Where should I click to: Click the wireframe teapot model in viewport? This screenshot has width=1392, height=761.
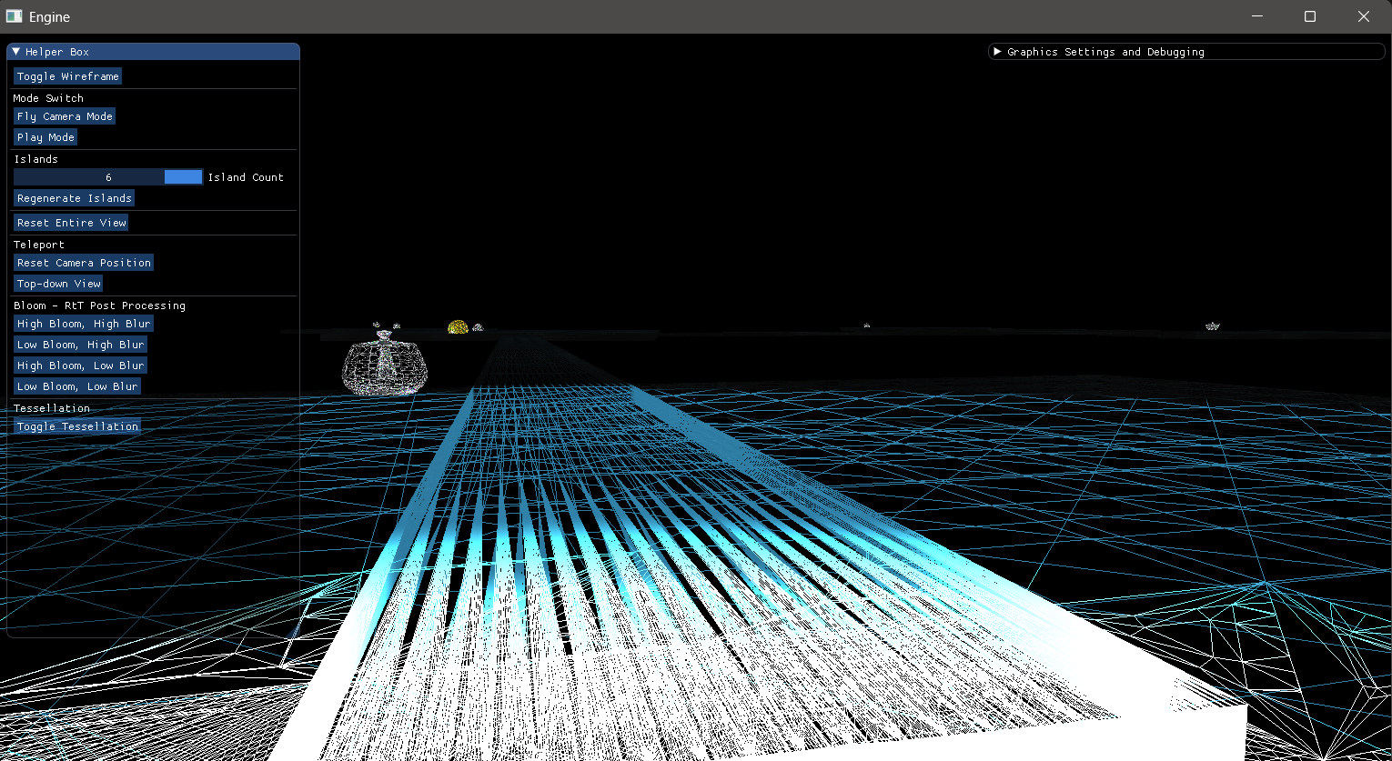(x=385, y=364)
